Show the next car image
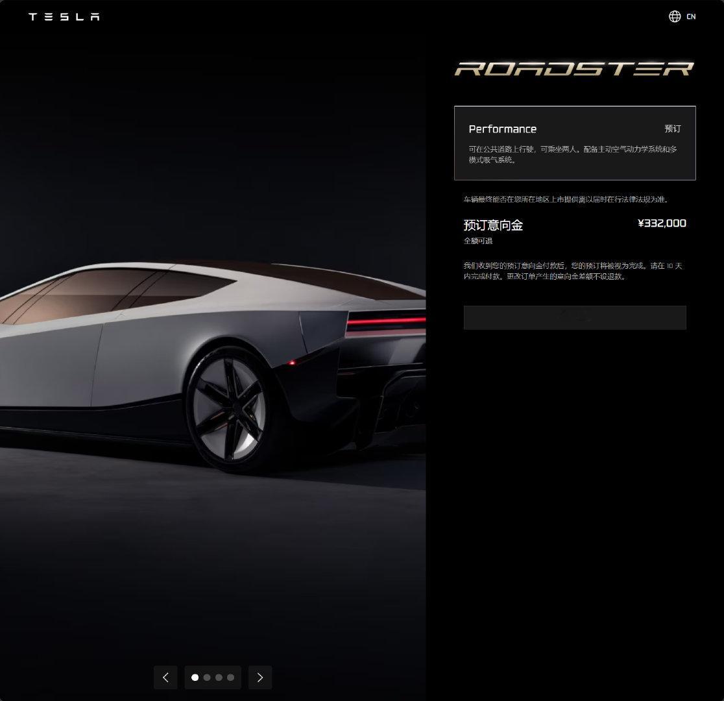The image size is (724, 701). coord(260,678)
